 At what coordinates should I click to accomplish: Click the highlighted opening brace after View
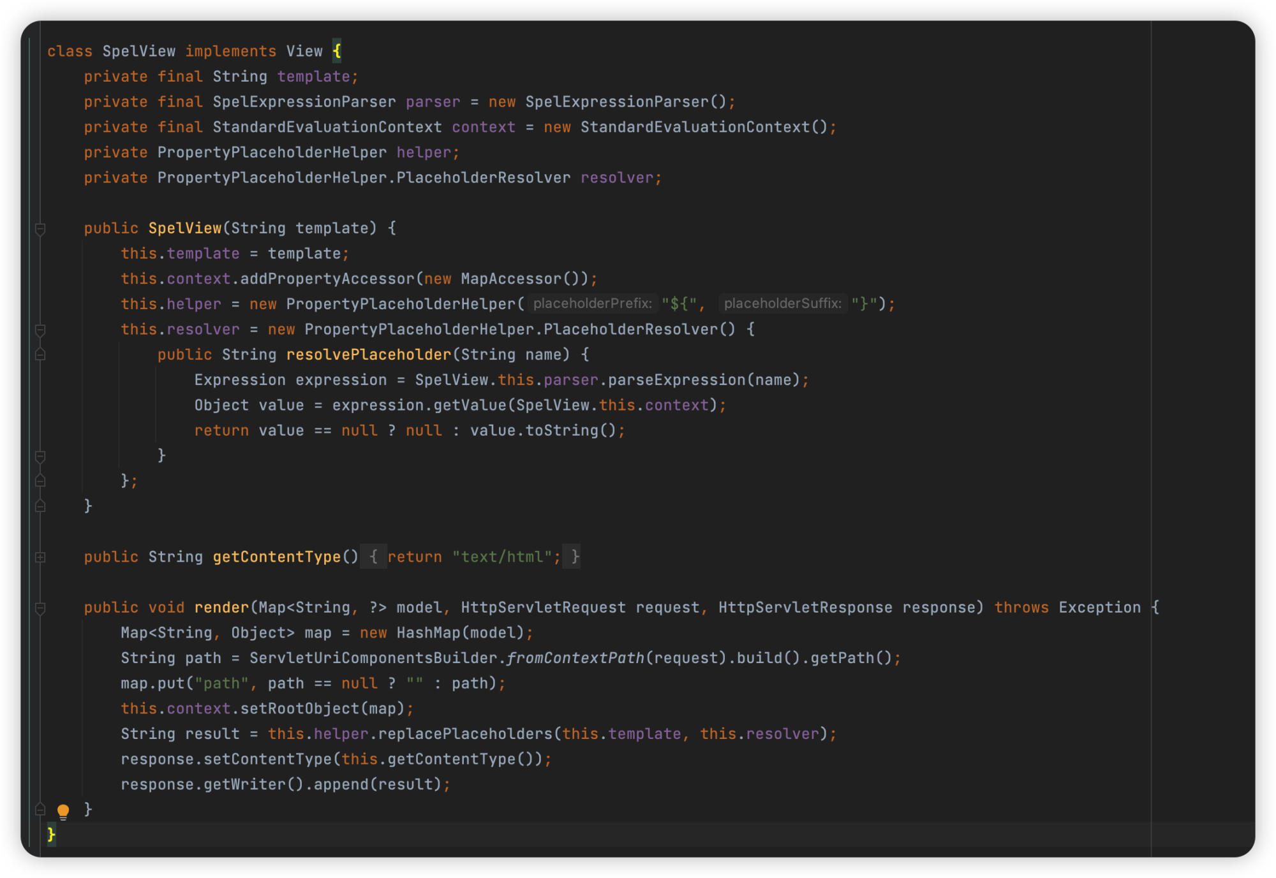[337, 51]
